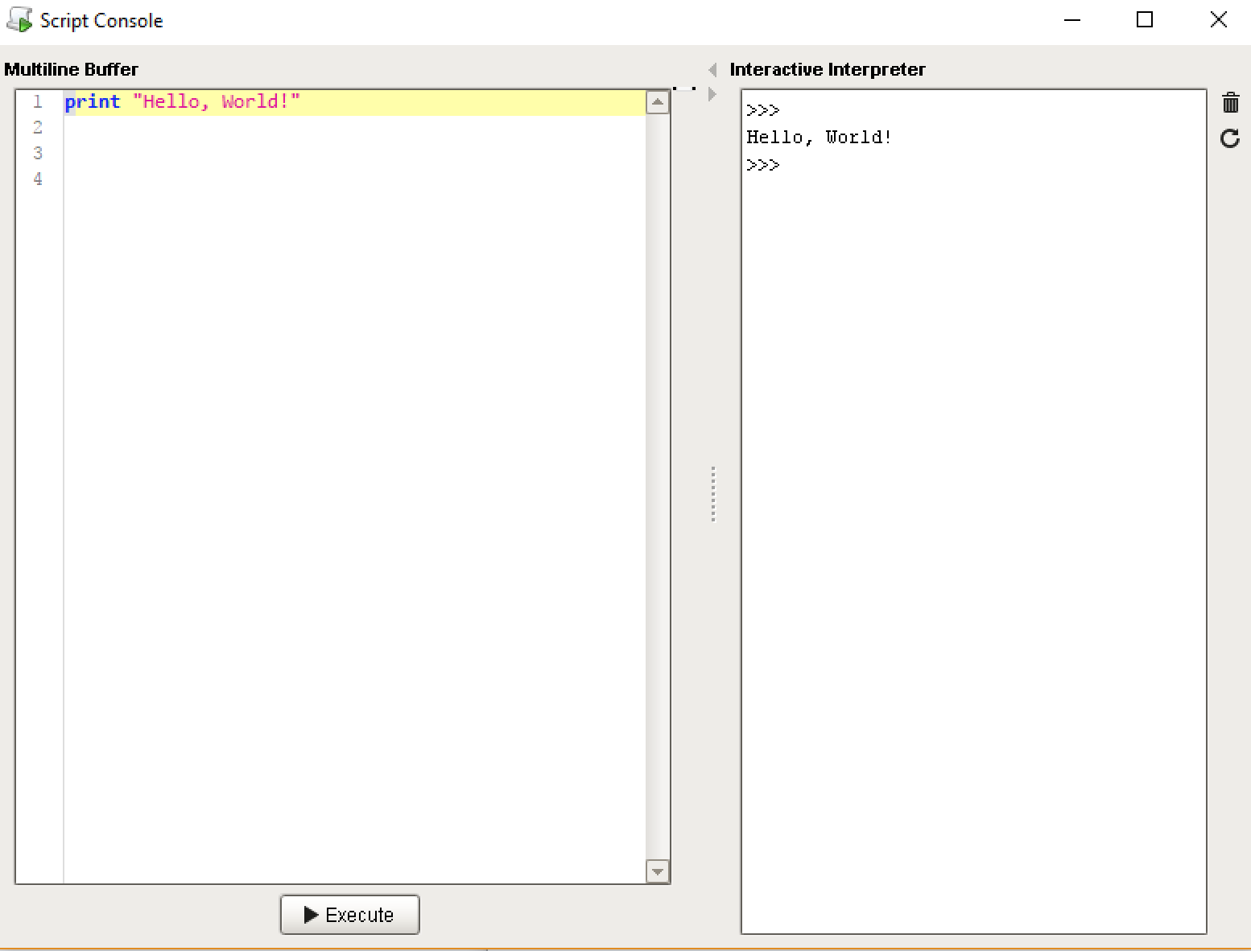The image size is (1251, 951).
Task: Reset the interpreter using the circular arrow icon
Action: click(1230, 138)
